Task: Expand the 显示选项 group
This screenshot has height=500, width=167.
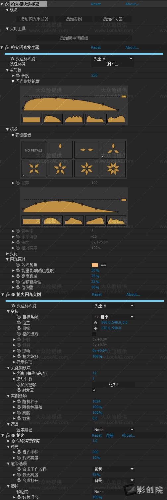Action: (14, 362)
